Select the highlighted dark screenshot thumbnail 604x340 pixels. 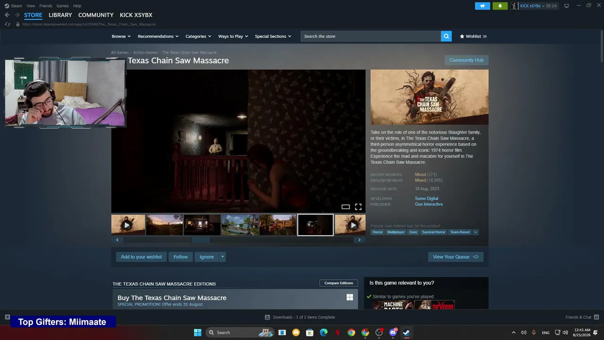[315, 225]
